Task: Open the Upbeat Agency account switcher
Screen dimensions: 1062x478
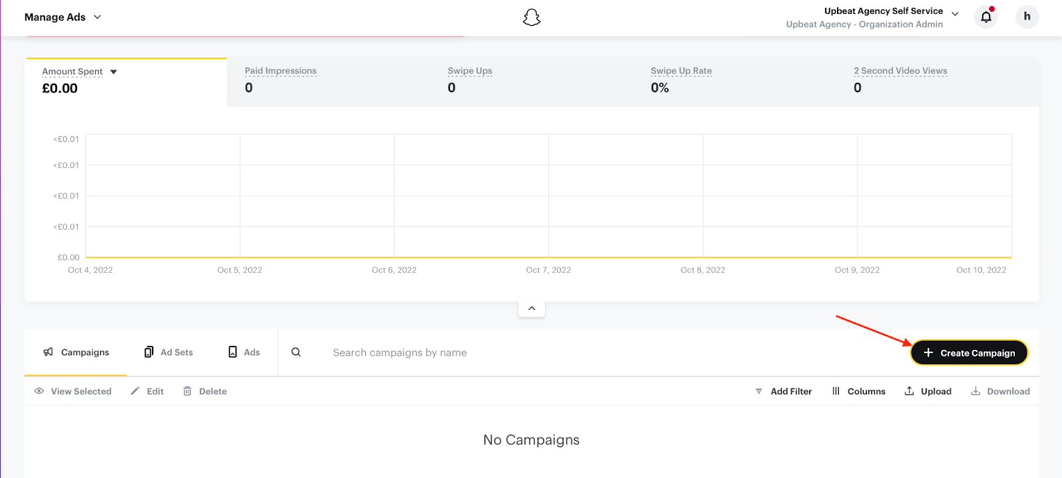Action: (x=954, y=14)
